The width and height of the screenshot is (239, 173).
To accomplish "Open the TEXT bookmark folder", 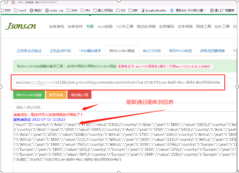I will click(x=6, y=10).
